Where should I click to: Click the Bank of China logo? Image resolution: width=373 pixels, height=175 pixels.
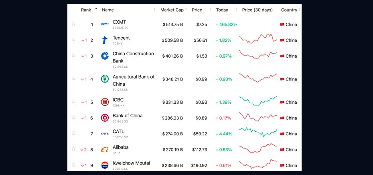pos(105,118)
